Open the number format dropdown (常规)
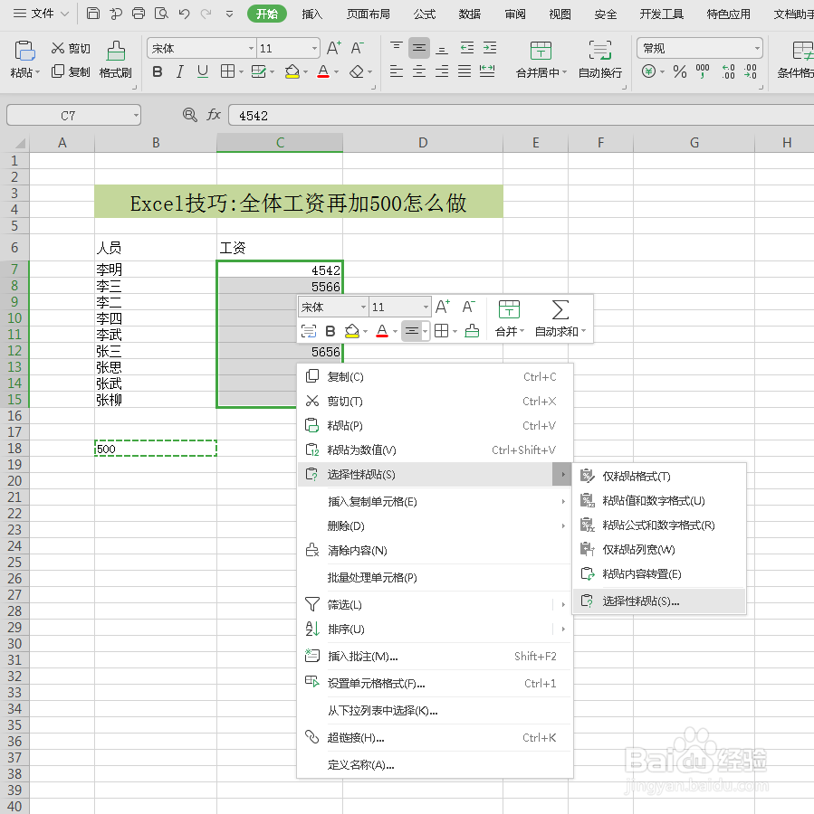814x814 pixels. (757, 48)
